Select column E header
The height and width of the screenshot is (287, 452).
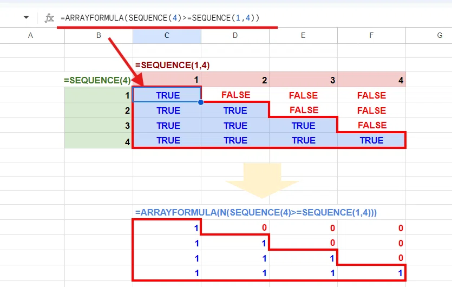tap(303, 36)
